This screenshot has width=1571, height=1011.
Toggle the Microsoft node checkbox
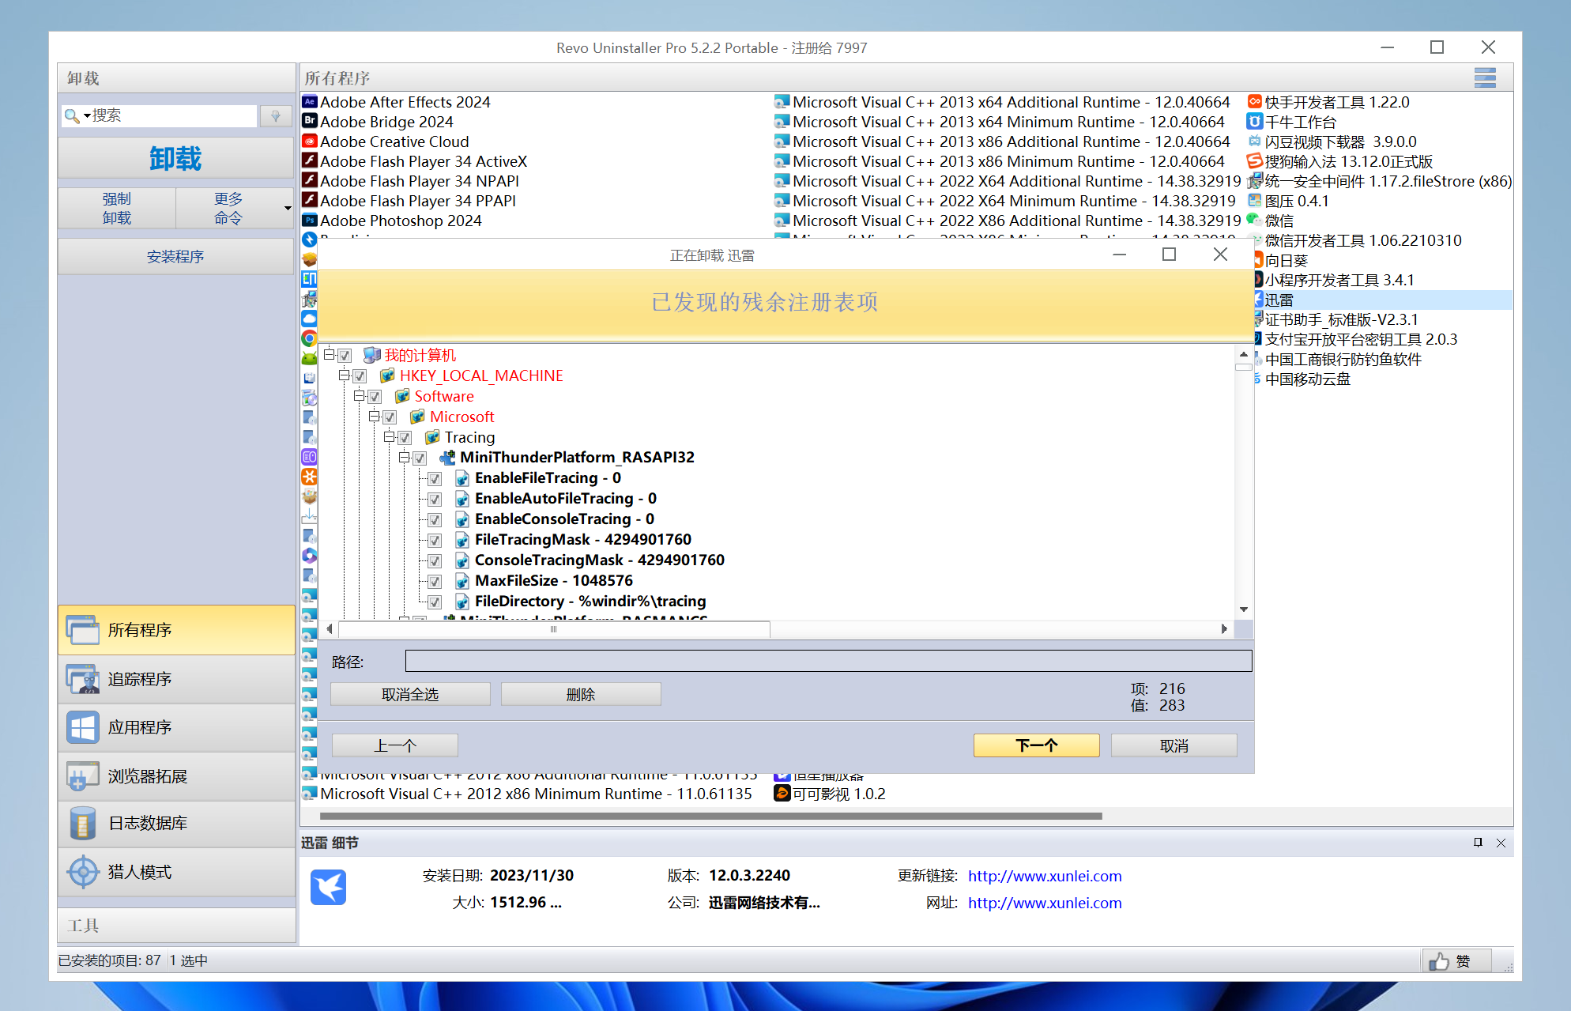click(390, 417)
